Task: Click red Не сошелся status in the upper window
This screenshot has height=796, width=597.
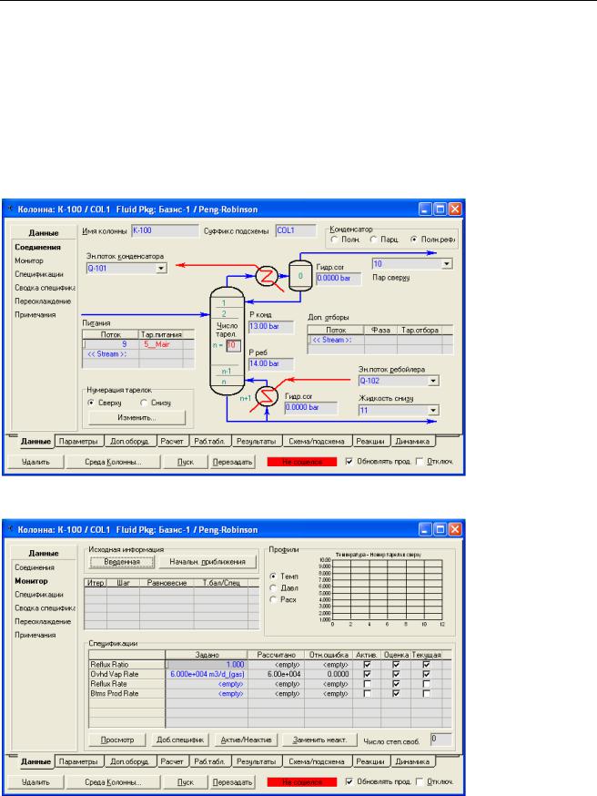Action: pos(302,462)
